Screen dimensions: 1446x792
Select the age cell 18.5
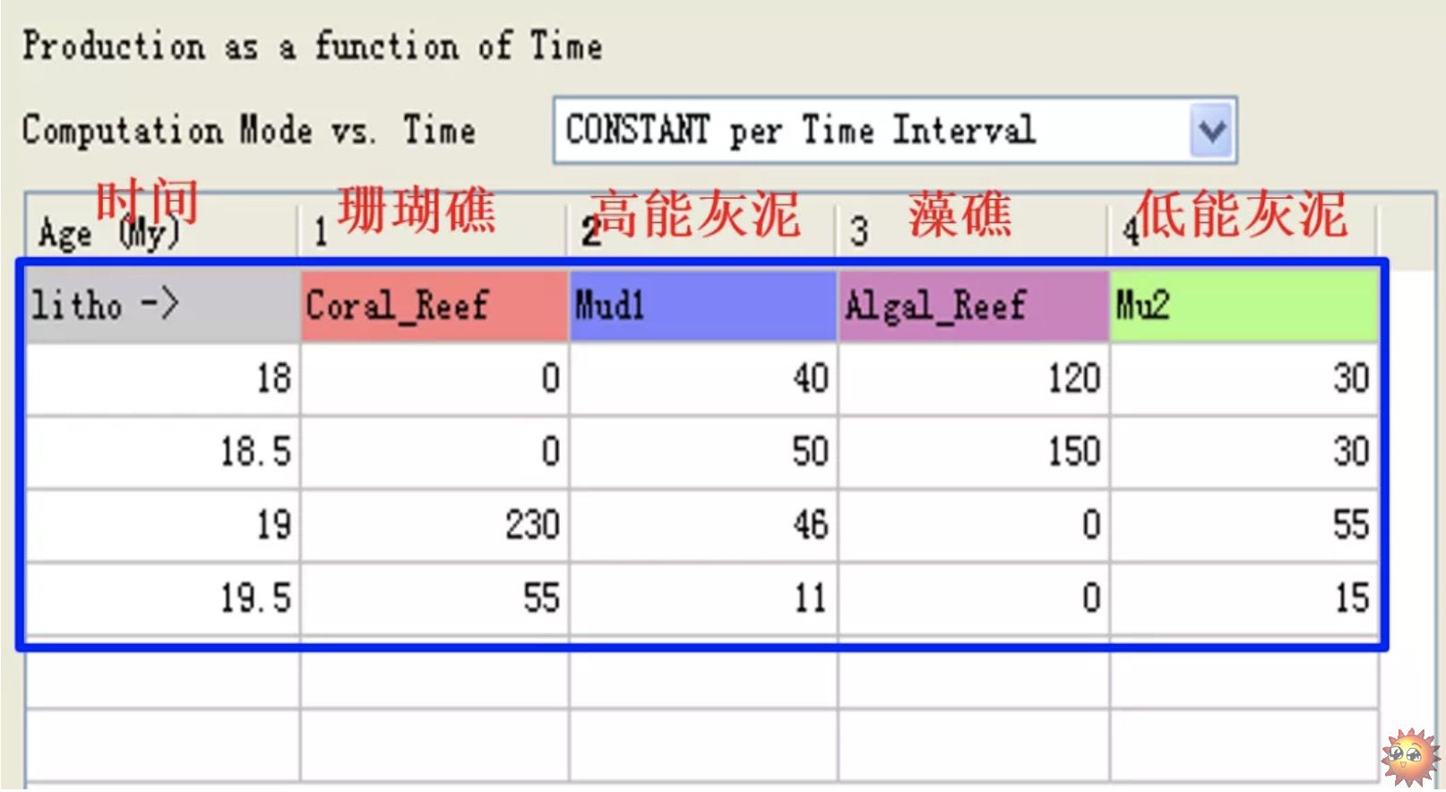tap(163, 452)
